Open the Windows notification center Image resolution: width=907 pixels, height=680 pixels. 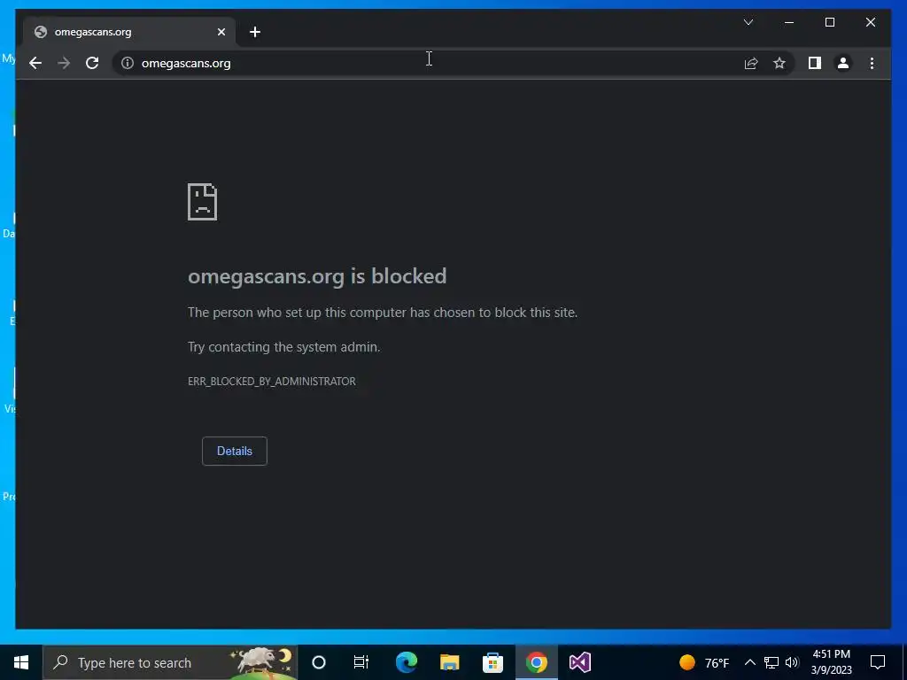tap(878, 662)
